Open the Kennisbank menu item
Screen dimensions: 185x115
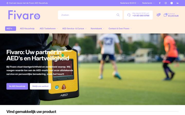97,29
